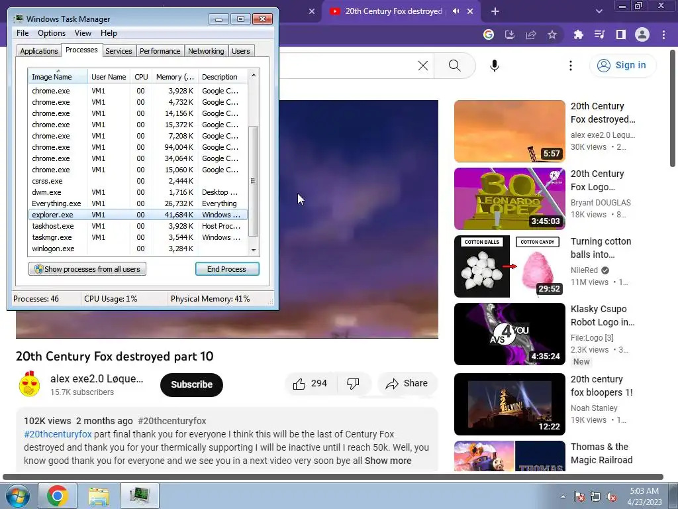The width and height of the screenshot is (678, 509).
Task: Switch to the Applications tab
Action: tap(39, 51)
